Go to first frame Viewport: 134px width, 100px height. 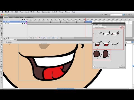pyautogui.click(x=28, y=38)
